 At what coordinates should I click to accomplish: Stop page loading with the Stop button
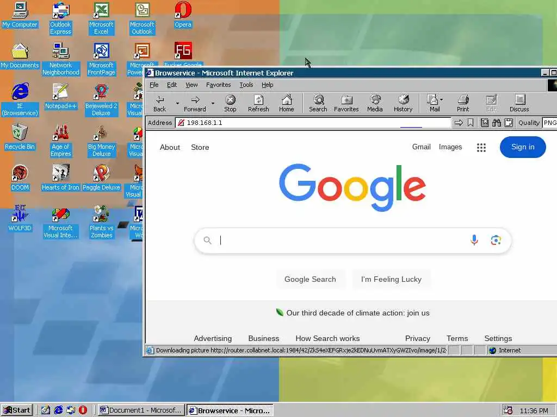pos(230,104)
